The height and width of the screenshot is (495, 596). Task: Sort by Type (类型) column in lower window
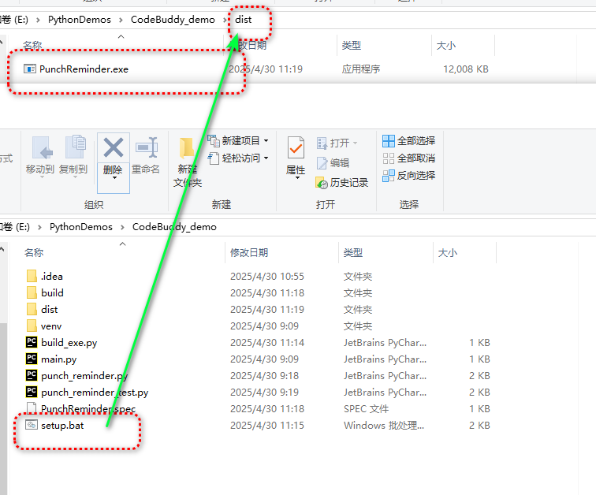pyautogui.click(x=352, y=253)
